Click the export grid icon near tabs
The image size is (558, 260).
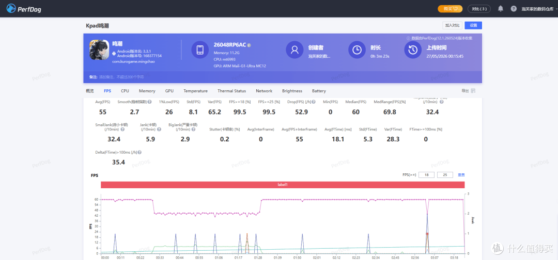473,91
